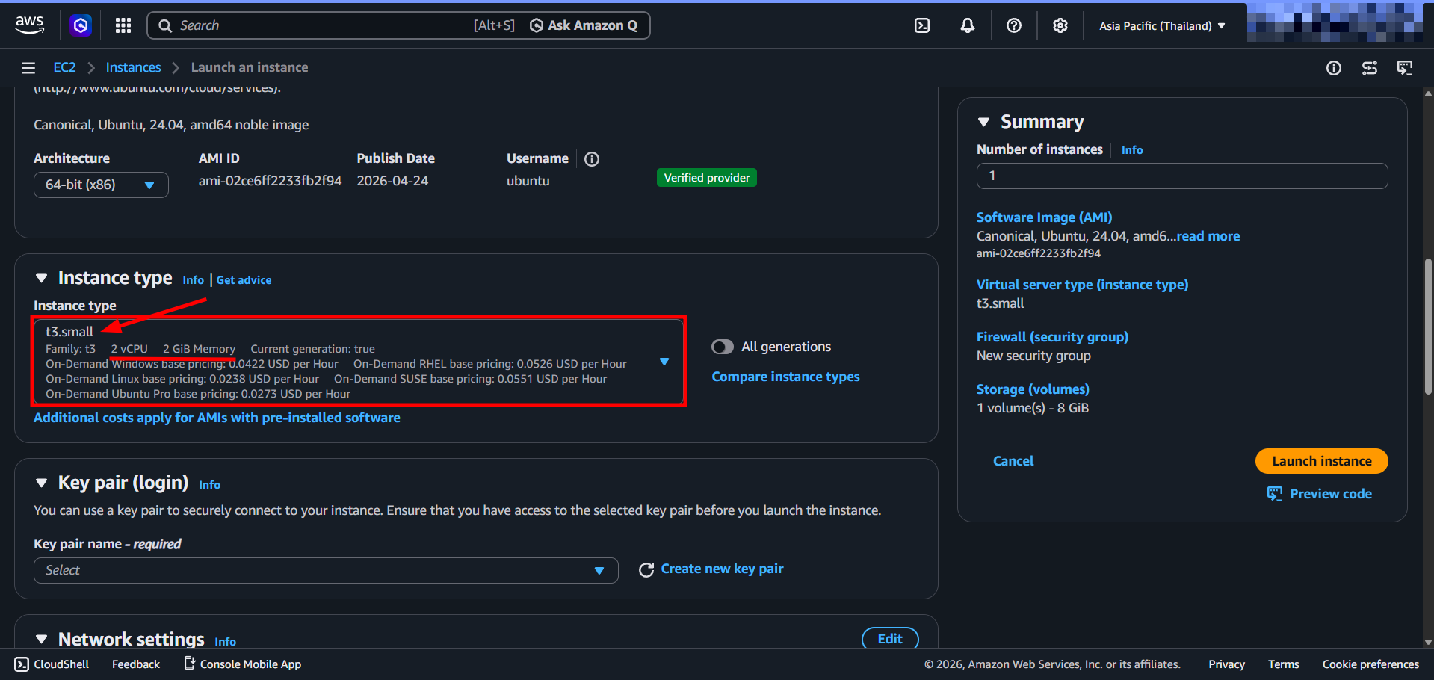Select the AMI ID ami-02ce6ff2233fb2f94 text
1434x680 pixels.
270,181
